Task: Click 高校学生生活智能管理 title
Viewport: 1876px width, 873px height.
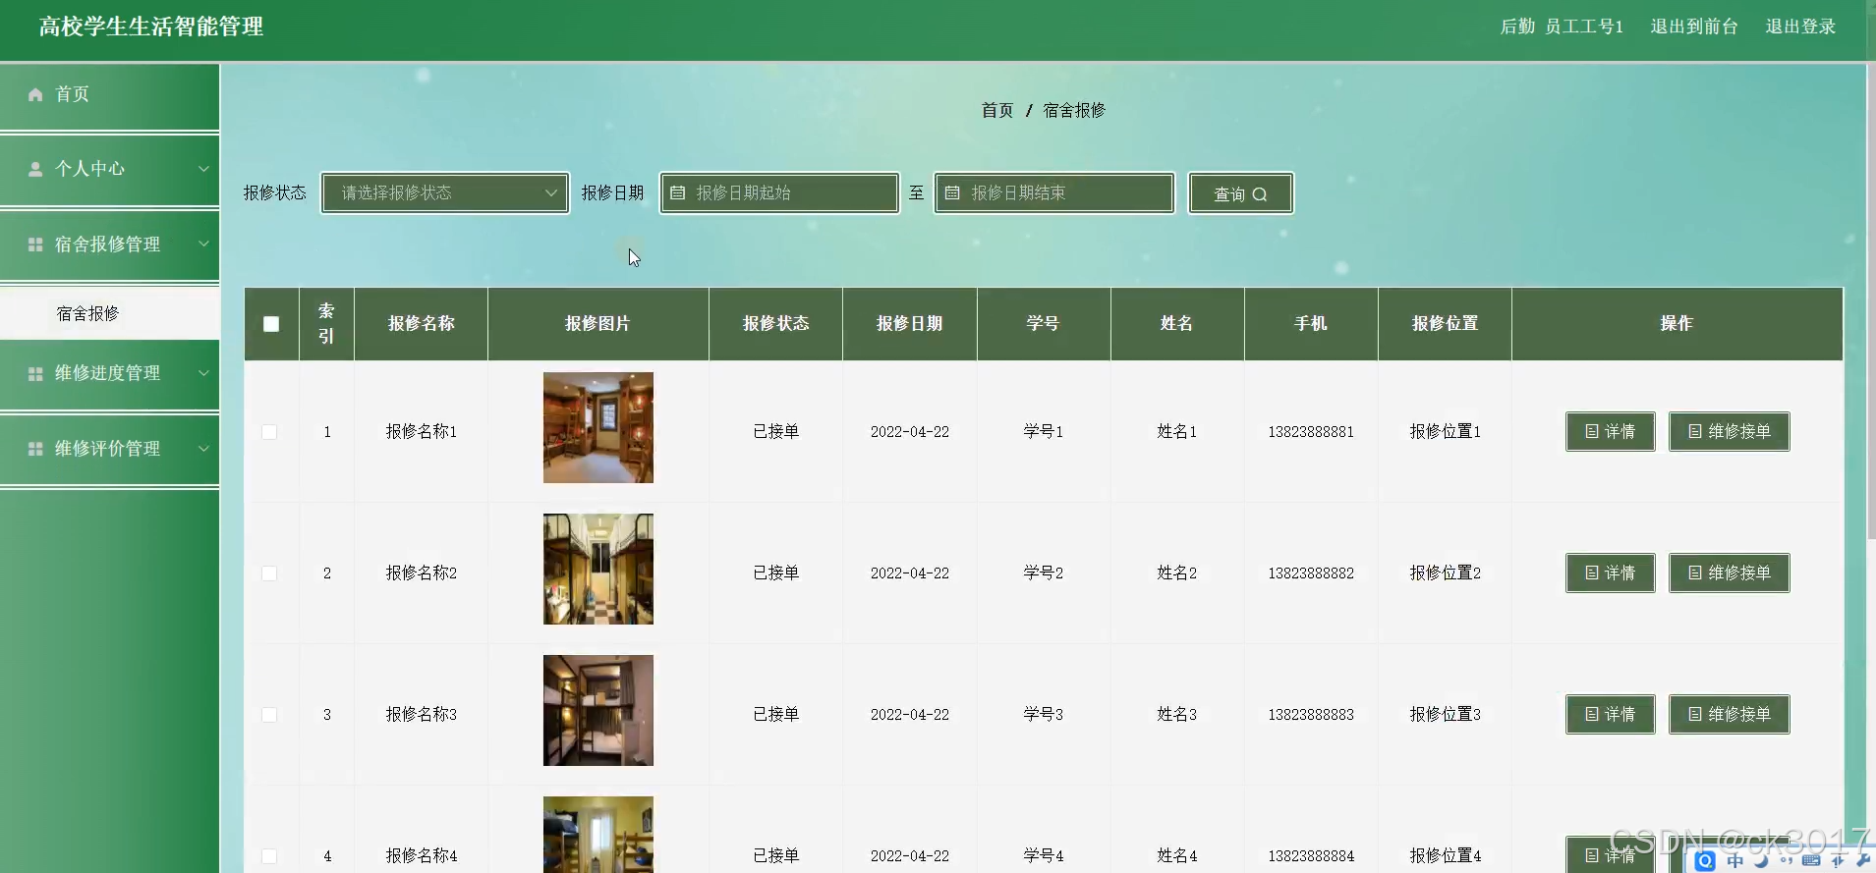Action: 151,27
